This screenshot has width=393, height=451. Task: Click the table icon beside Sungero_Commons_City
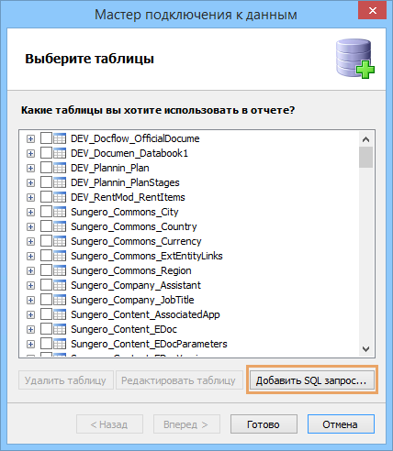(60, 212)
